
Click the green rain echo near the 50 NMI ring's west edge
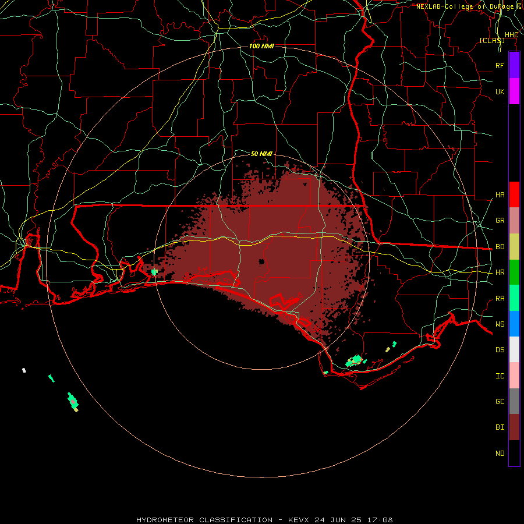coord(154,272)
